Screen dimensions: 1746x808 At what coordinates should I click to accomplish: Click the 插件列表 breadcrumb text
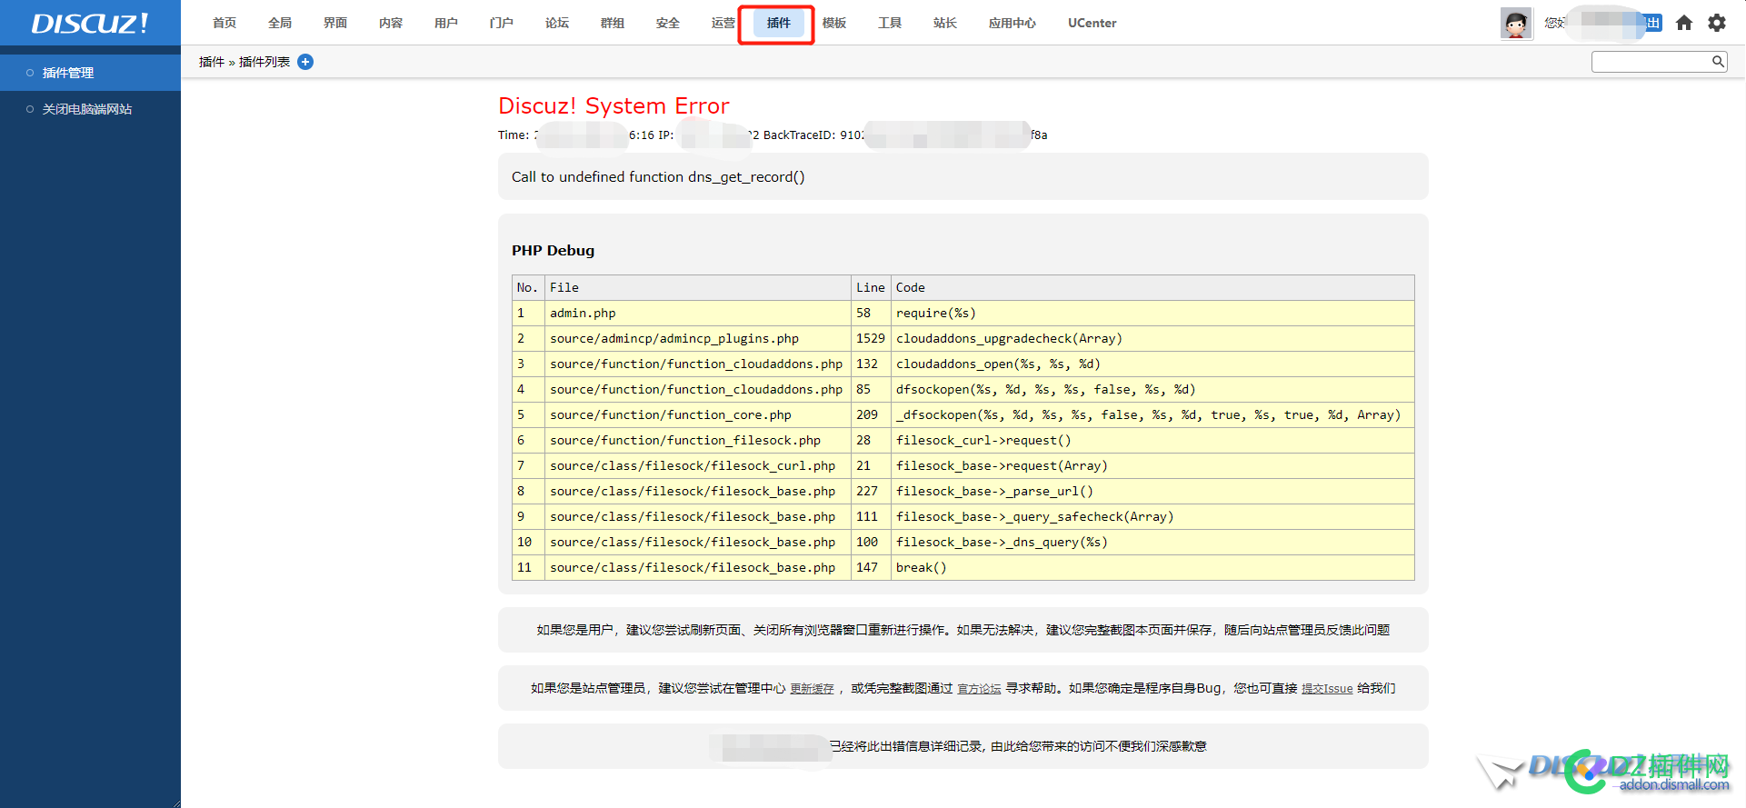264,62
